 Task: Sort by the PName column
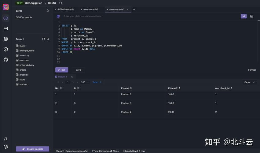[x=131, y=88]
